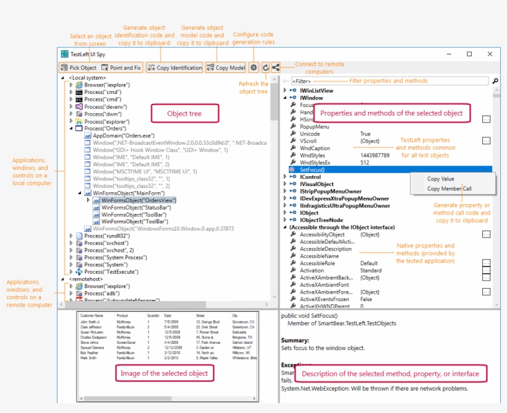
Task: Expand the Process("explorer") node
Action: coord(71,121)
